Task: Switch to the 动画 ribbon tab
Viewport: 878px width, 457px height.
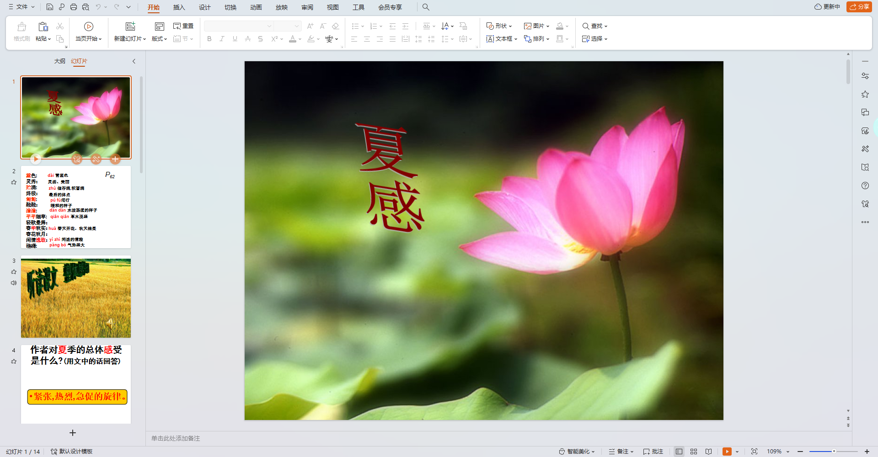Action: coord(256,7)
